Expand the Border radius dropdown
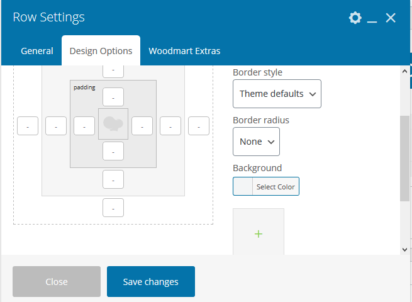412x302 pixels. pyautogui.click(x=256, y=142)
